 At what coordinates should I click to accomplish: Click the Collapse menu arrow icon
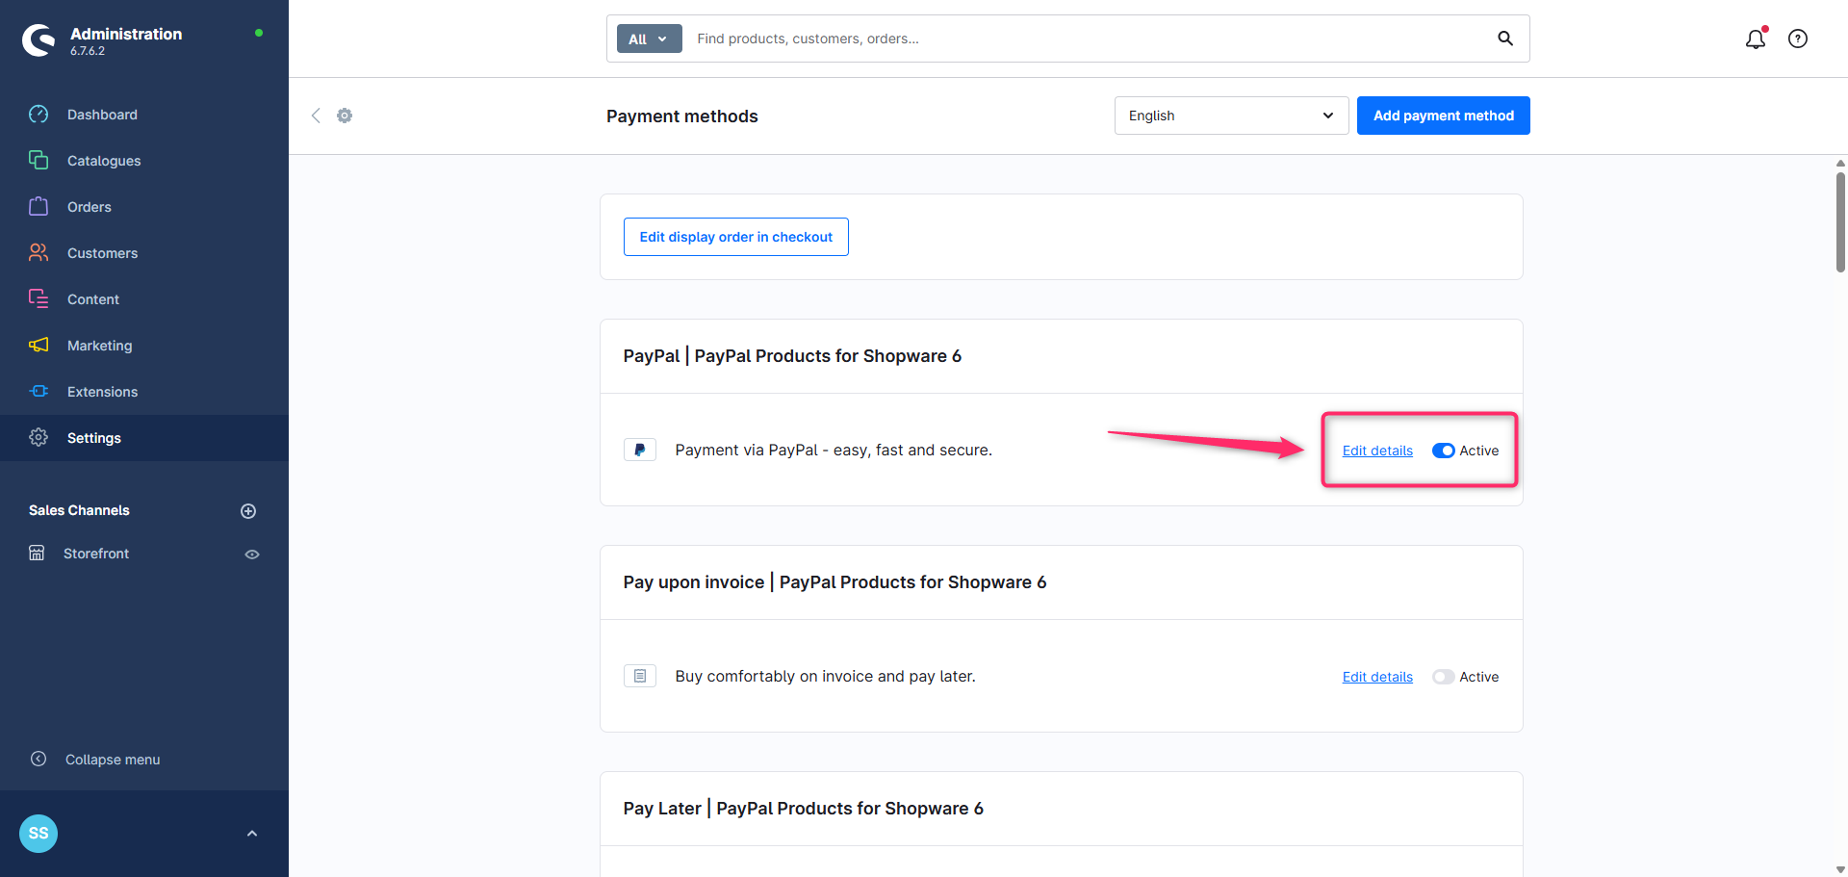click(x=38, y=759)
